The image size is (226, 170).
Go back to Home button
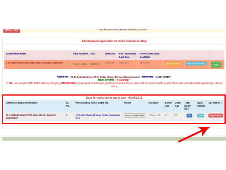(12, 31)
